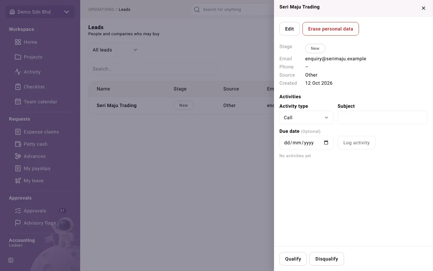The height and width of the screenshot is (271, 433).
Task: Close the Seri Maju Trading panel
Action: 424,8
